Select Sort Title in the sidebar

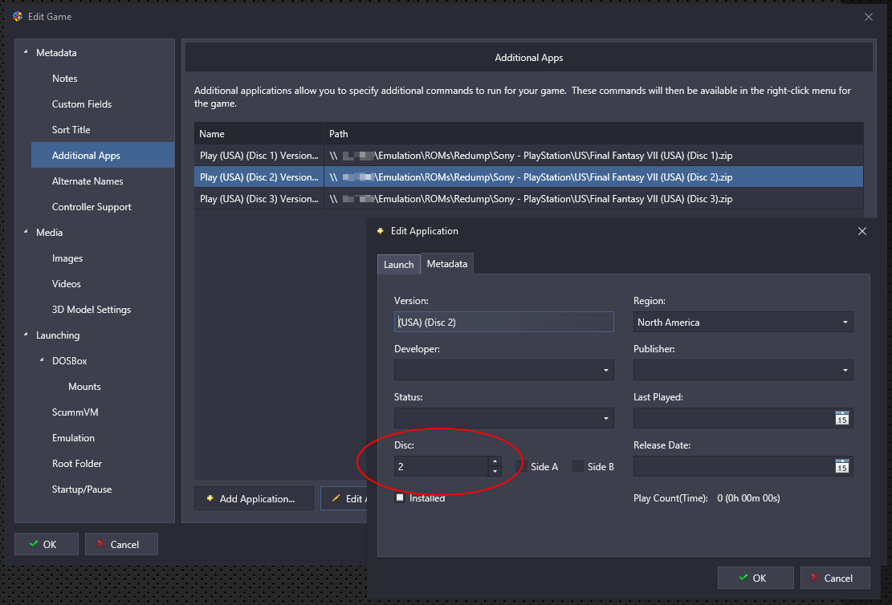[x=71, y=130]
